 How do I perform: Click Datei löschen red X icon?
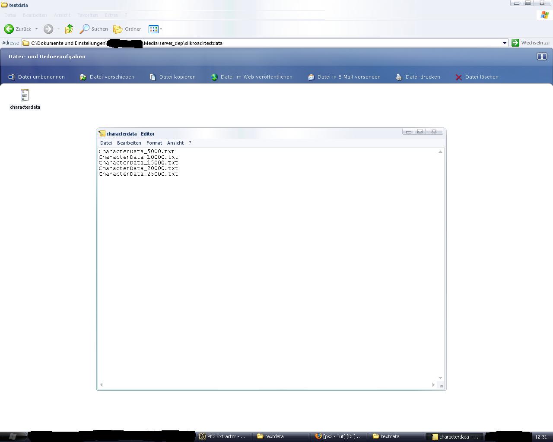tap(459, 77)
